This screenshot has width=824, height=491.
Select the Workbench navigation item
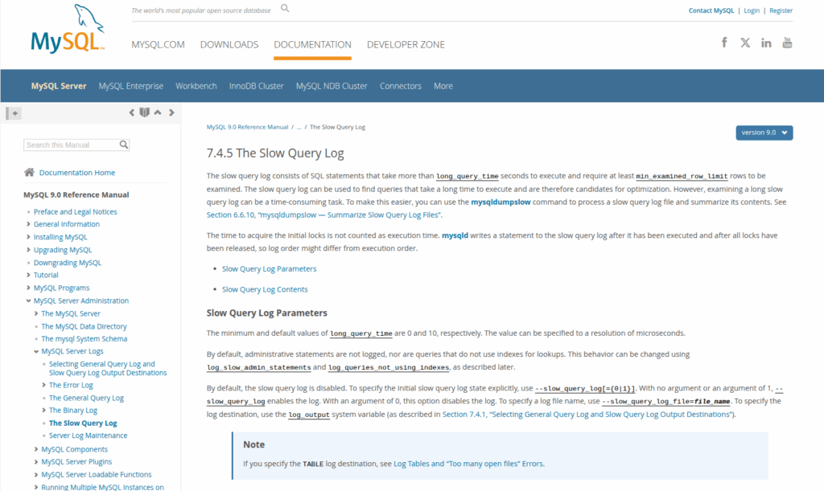tap(196, 85)
